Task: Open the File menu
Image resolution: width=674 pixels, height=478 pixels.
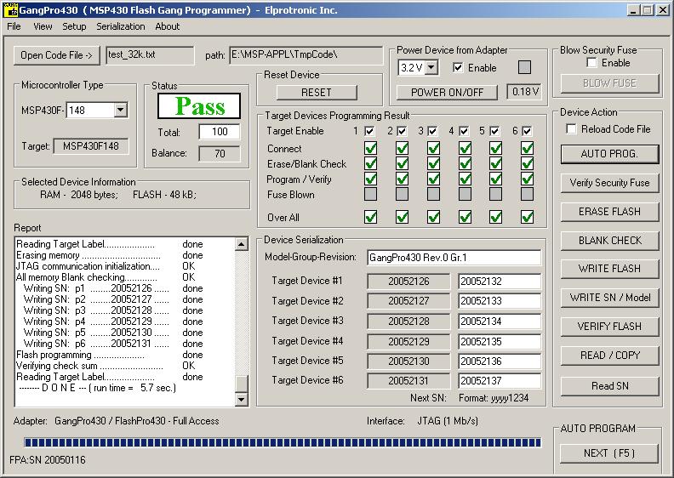Action: click(x=14, y=26)
